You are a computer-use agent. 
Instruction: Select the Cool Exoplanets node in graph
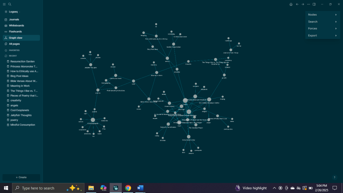click(93, 120)
